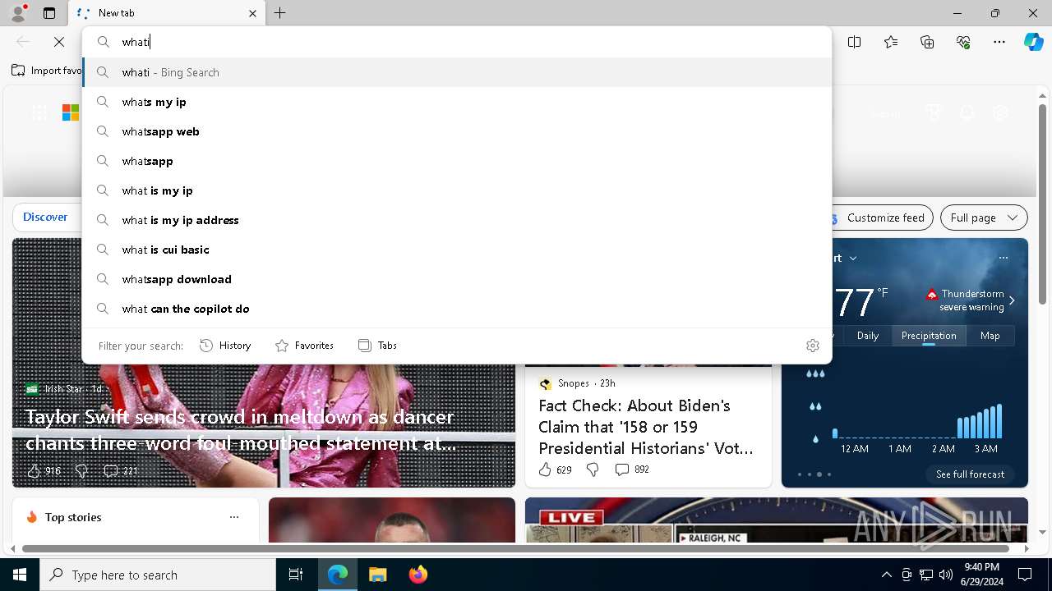This screenshot has width=1052, height=591.
Task: Filter search by Tabs
Action: coord(377,346)
